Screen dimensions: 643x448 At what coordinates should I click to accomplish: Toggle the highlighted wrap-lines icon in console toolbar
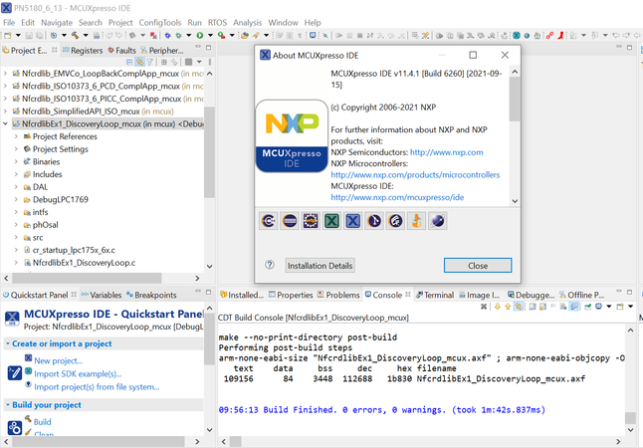tap(519, 307)
